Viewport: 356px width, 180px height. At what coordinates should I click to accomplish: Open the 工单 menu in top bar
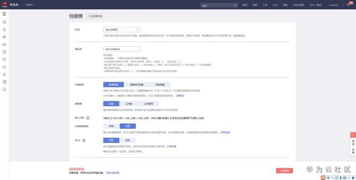[265, 5]
